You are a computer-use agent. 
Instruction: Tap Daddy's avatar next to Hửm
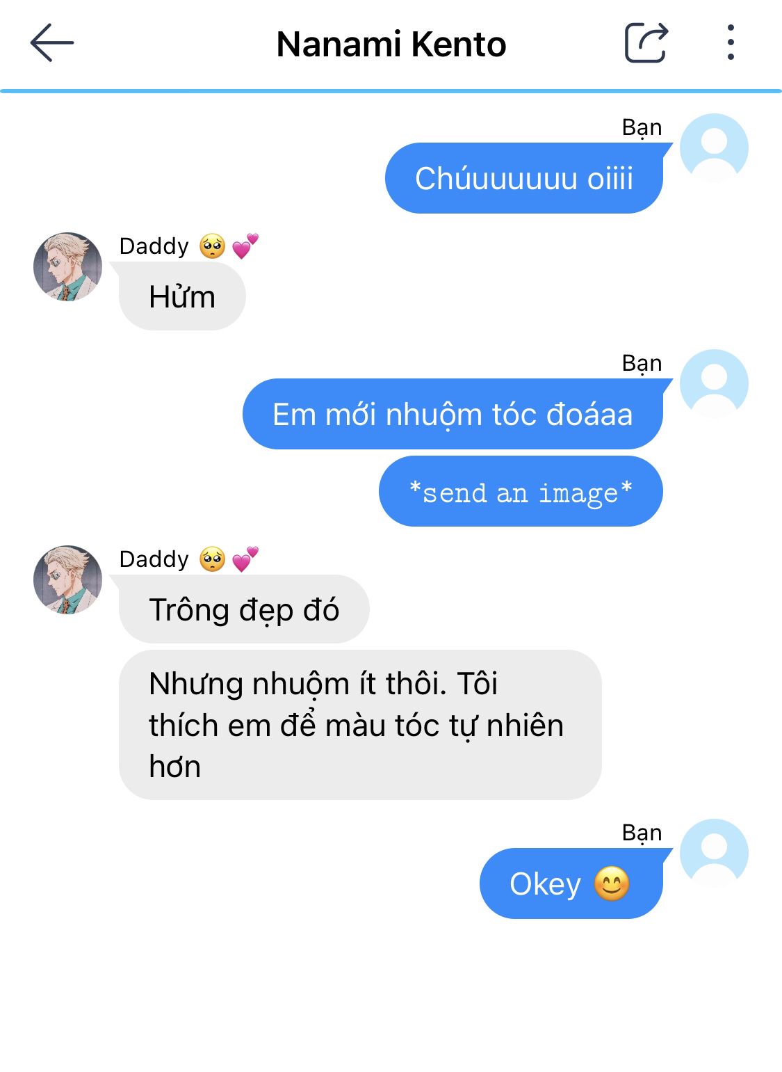pyautogui.click(x=68, y=266)
